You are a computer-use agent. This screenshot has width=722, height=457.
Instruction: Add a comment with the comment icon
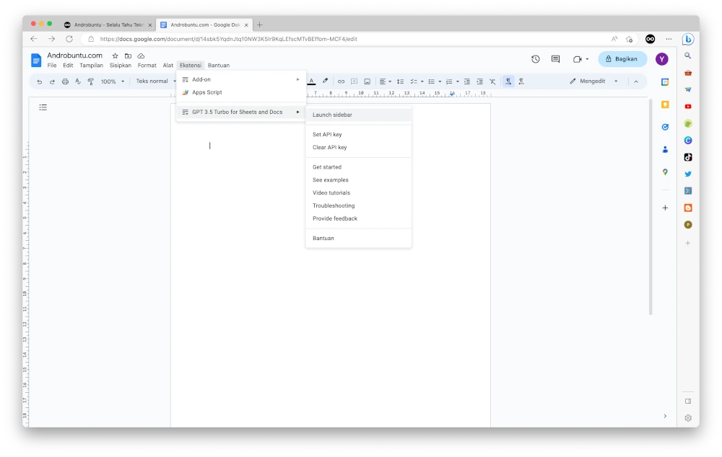coord(354,81)
